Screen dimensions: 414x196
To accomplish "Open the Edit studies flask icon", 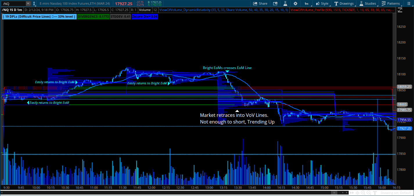I will (285, 3).
